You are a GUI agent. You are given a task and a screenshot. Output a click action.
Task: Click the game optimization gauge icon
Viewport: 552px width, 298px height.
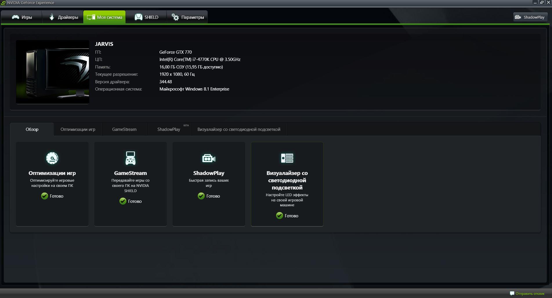52,158
